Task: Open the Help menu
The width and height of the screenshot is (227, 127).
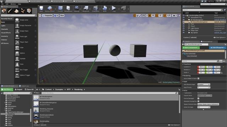Action: coord(20,4)
